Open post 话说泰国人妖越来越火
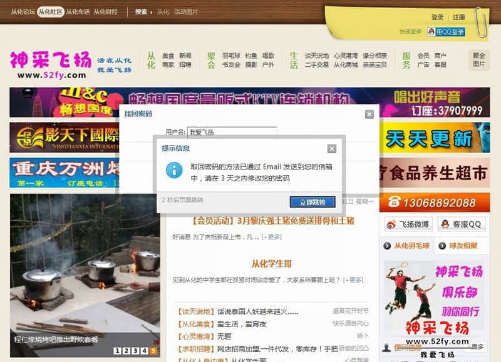The height and width of the screenshot is (362, 501). click(257, 311)
